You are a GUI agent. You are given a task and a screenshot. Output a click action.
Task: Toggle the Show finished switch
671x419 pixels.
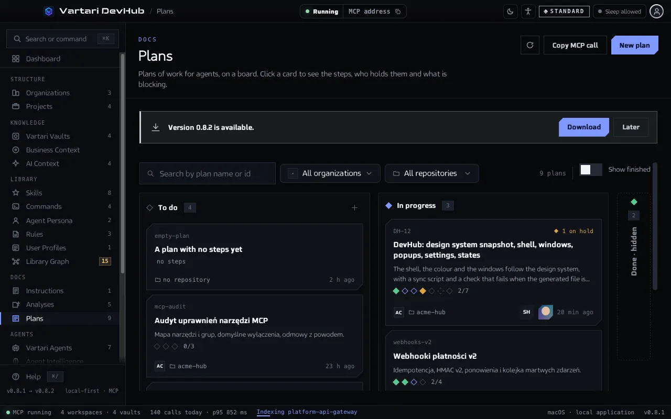(590, 170)
